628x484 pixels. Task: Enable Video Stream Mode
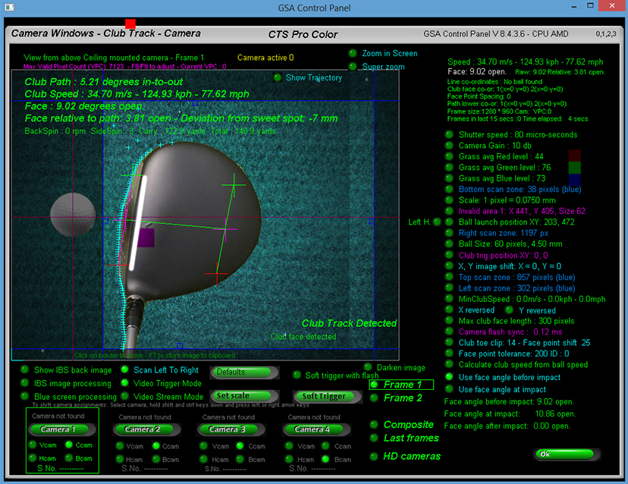click(x=124, y=396)
